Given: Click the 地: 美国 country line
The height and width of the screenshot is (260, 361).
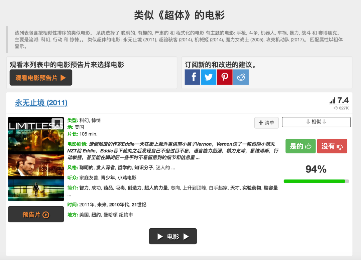Looking at the screenshot, I should (x=76, y=127).
